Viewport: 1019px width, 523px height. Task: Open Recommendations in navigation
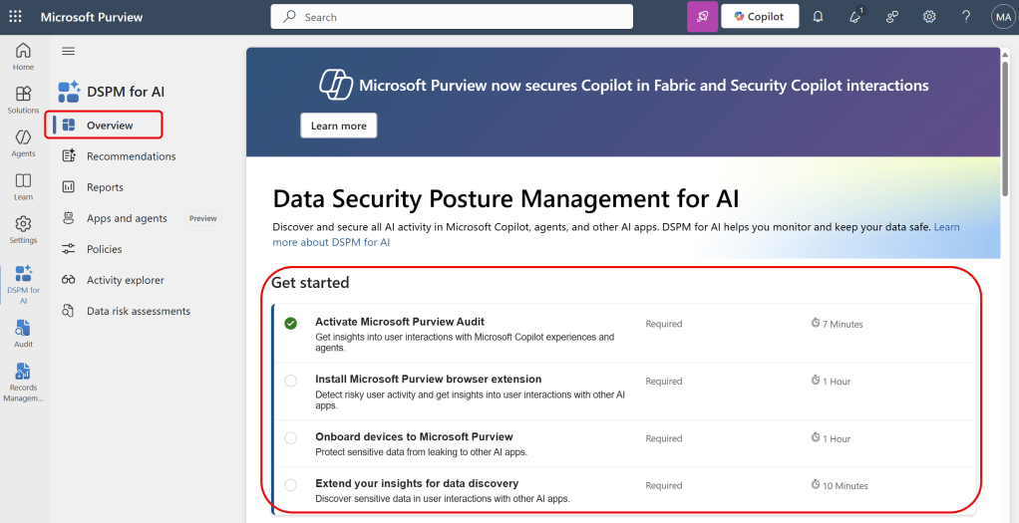tap(131, 156)
